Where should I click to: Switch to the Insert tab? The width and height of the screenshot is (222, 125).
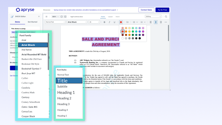coord(118,17)
